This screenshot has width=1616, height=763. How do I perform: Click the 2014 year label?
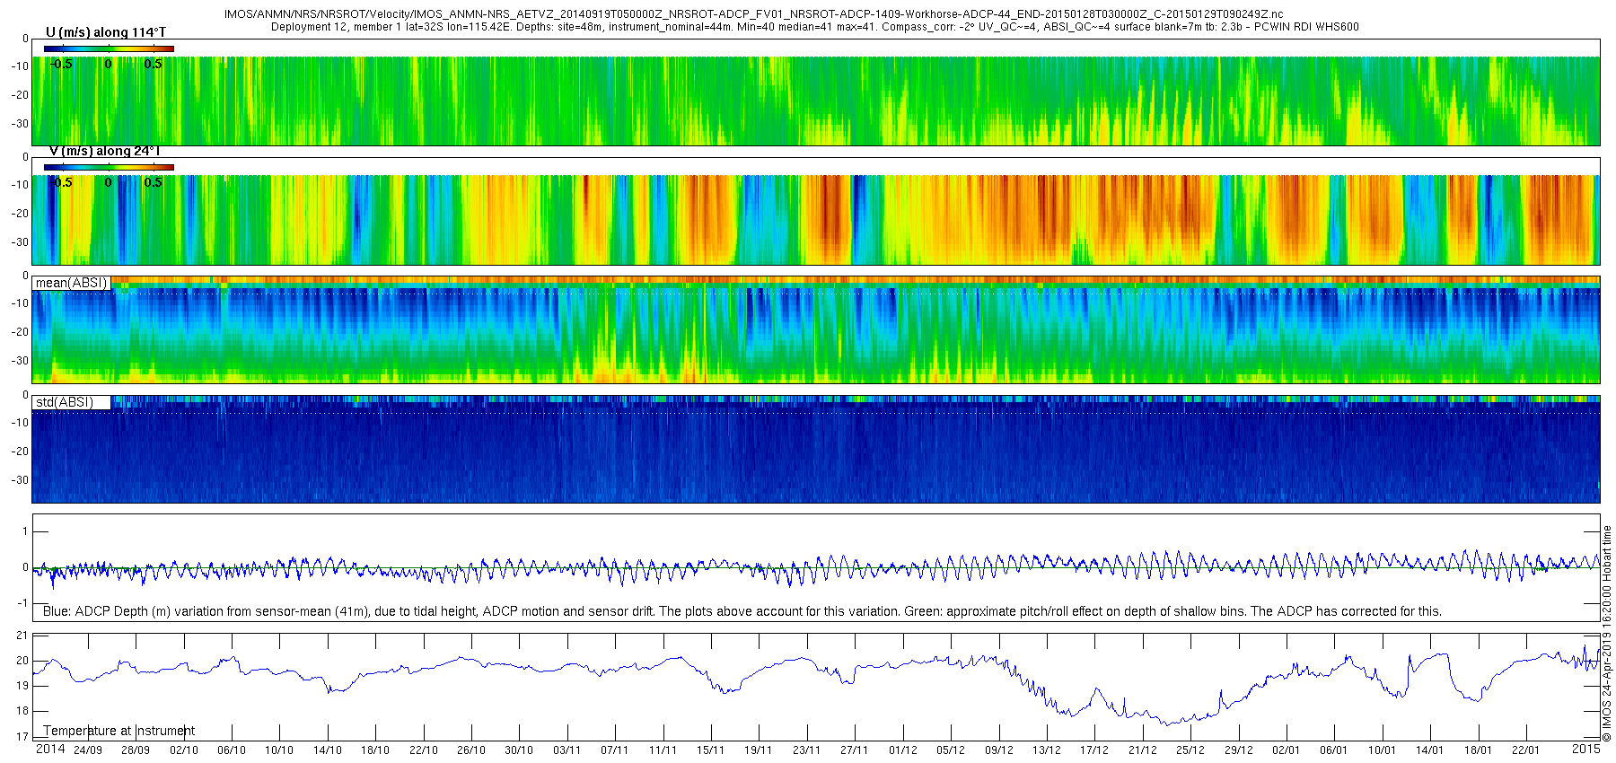coord(50,750)
